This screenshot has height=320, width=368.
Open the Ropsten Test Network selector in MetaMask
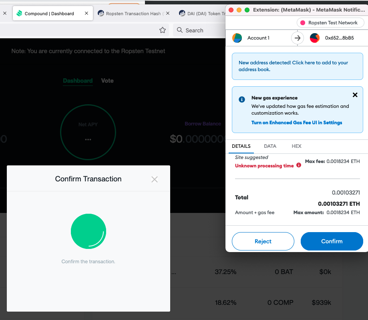point(330,23)
